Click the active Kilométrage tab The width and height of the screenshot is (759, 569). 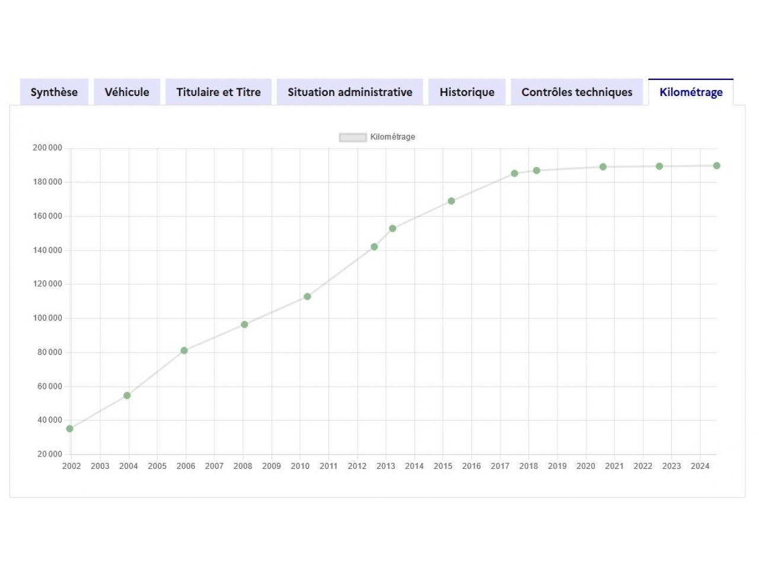click(x=691, y=92)
